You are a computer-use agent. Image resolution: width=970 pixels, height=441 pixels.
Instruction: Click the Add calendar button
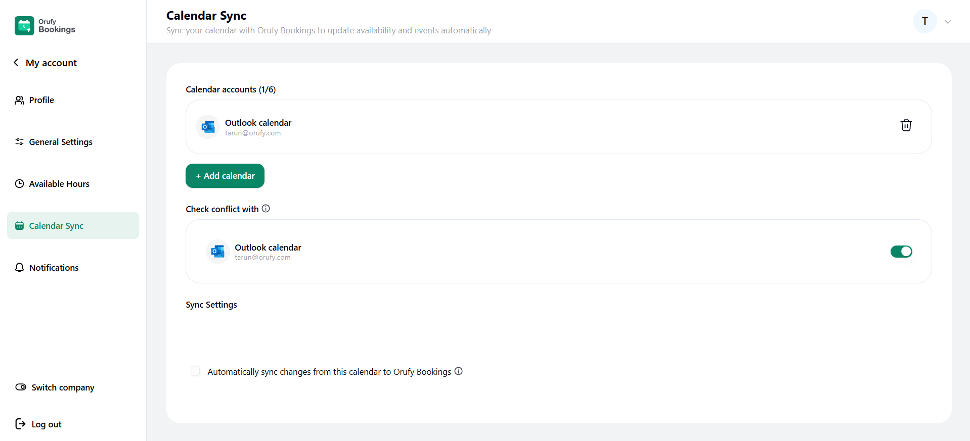[x=225, y=176]
